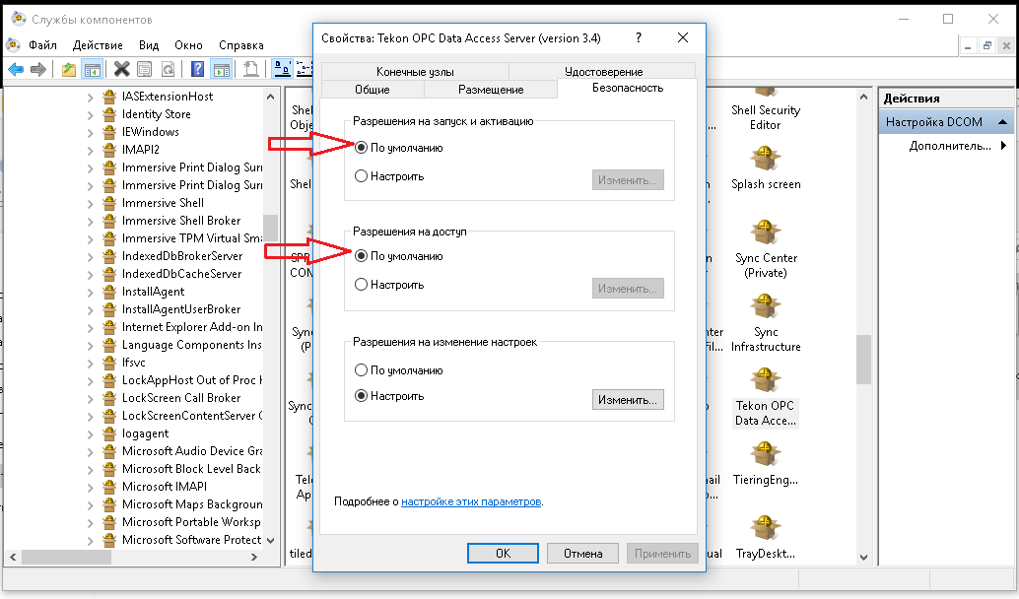Select По умолчанию for configuration permissions

pyautogui.click(x=362, y=370)
